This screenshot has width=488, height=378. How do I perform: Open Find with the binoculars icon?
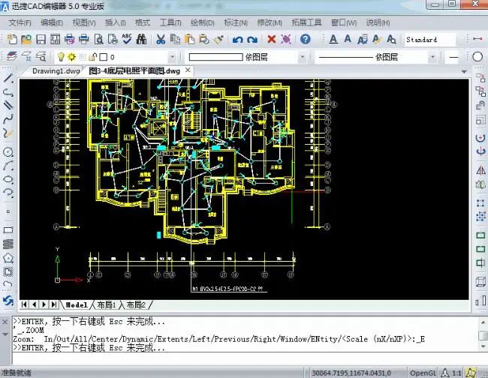(141, 39)
